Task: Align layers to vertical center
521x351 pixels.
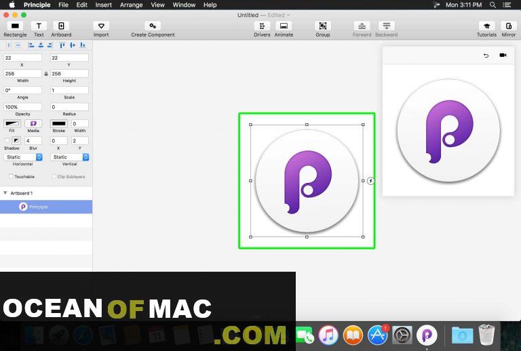Action: (x=73, y=45)
